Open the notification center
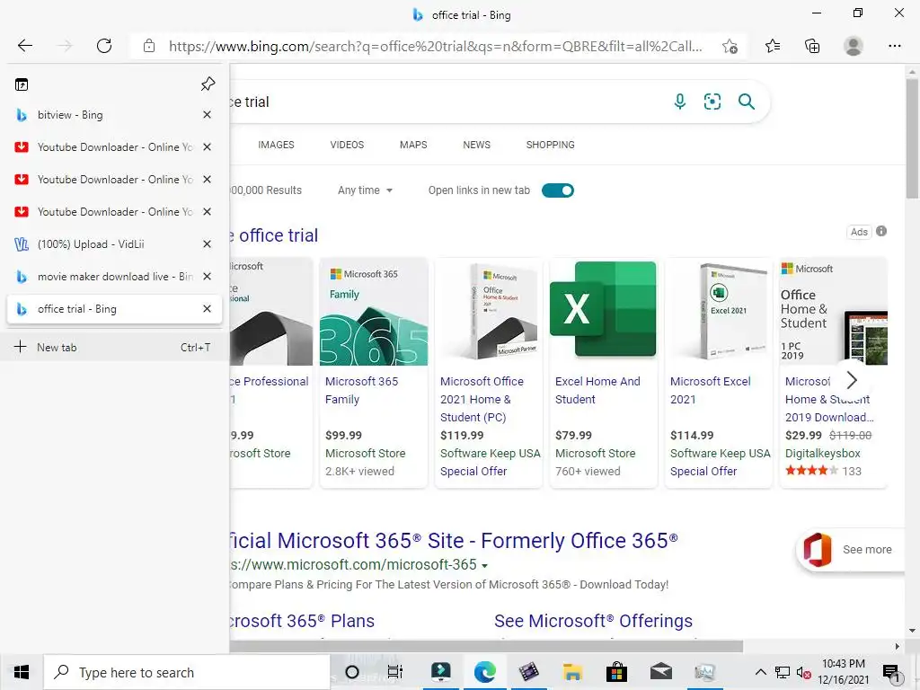Screen dimensions: 920x690 click(x=890, y=672)
